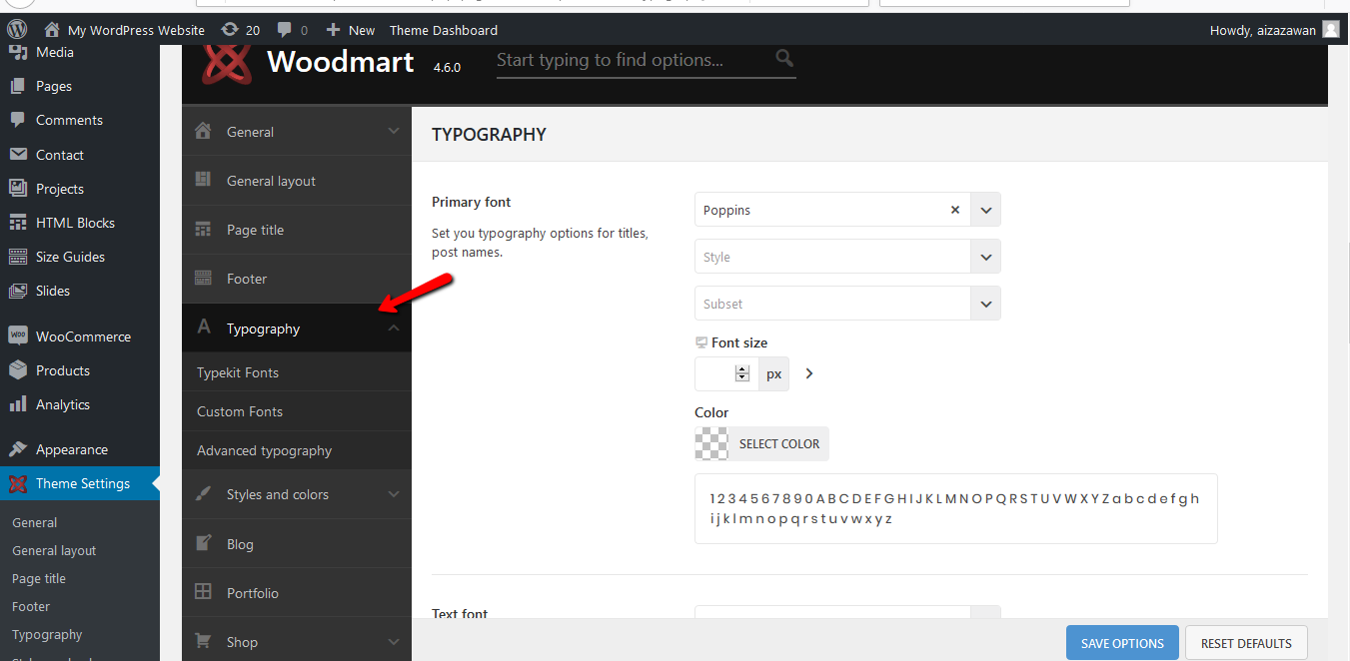Open Theme Settings menu item
The height and width of the screenshot is (661, 1350).
pos(80,483)
